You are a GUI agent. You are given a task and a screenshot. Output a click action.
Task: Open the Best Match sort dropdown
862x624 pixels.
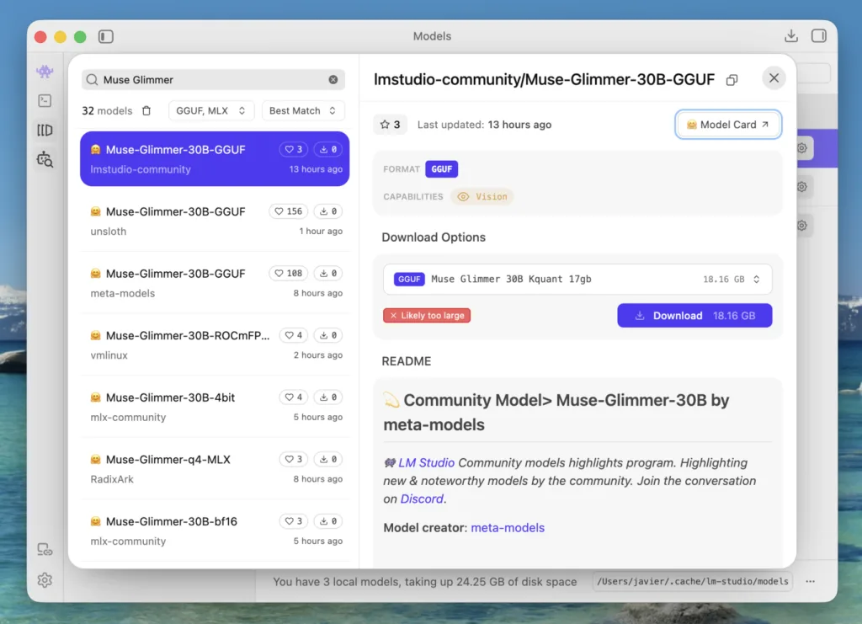pyautogui.click(x=302, y=110)
